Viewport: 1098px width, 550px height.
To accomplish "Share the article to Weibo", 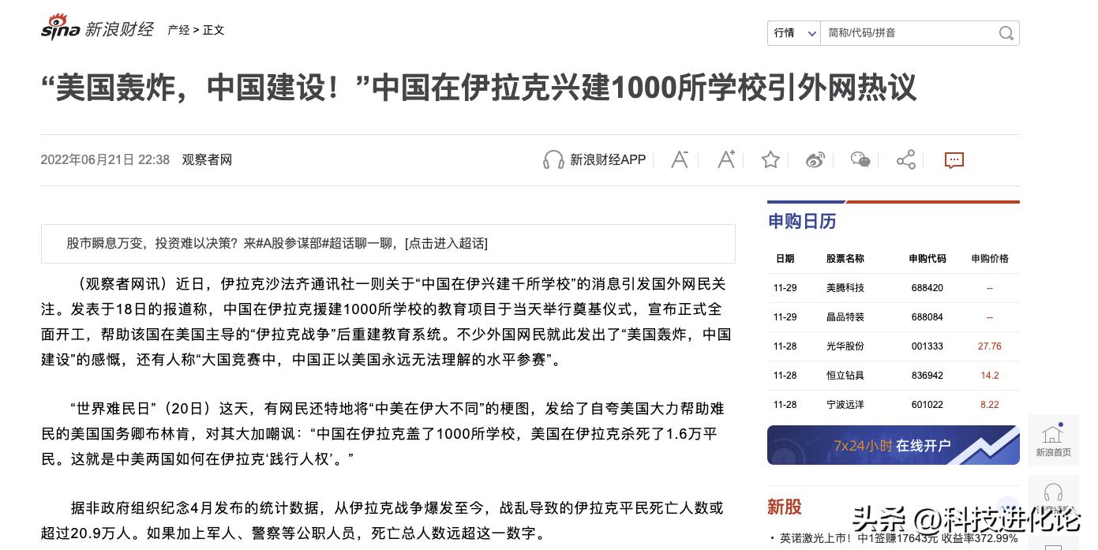I will [x=815, y=160].
